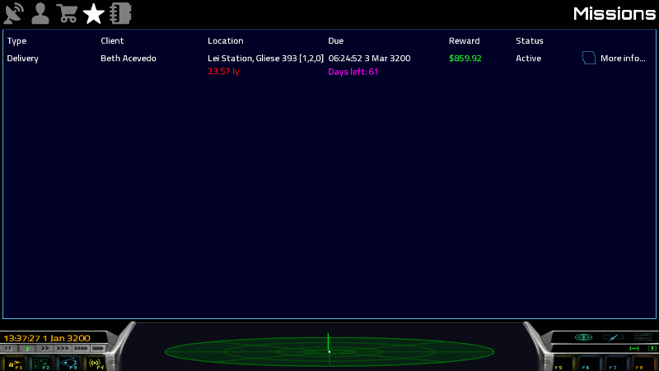Open More info... for the delivery mission
Image resolution: width=659 pixels, height=371 pixels.
pyautogui.click(x=623, y=59)
